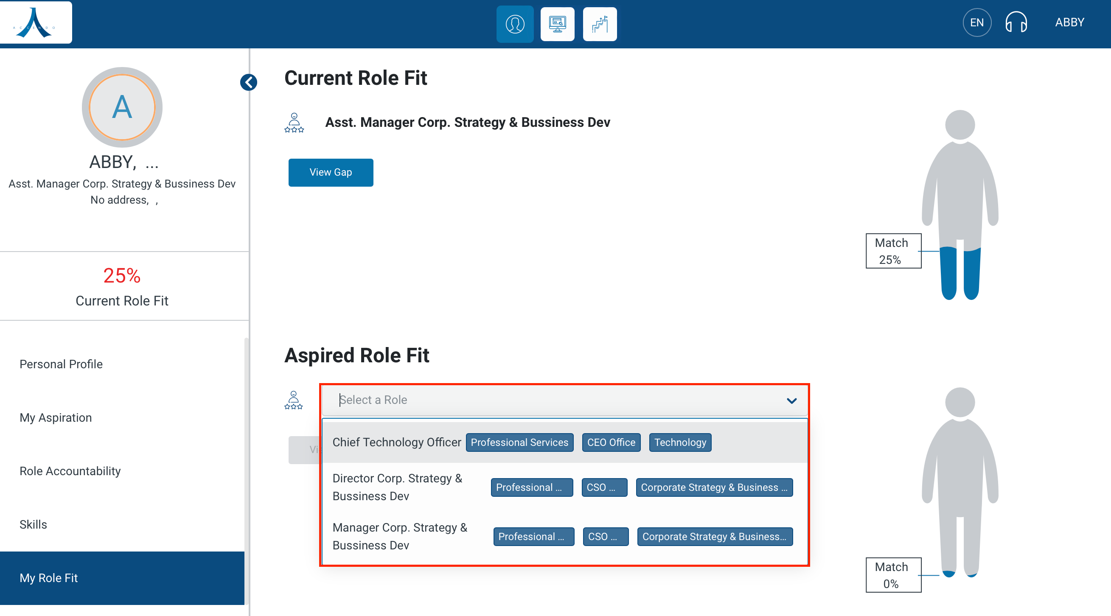Open the computer monitor learning icon
The width and height of the screenshot is (1111, 616).
557,24
